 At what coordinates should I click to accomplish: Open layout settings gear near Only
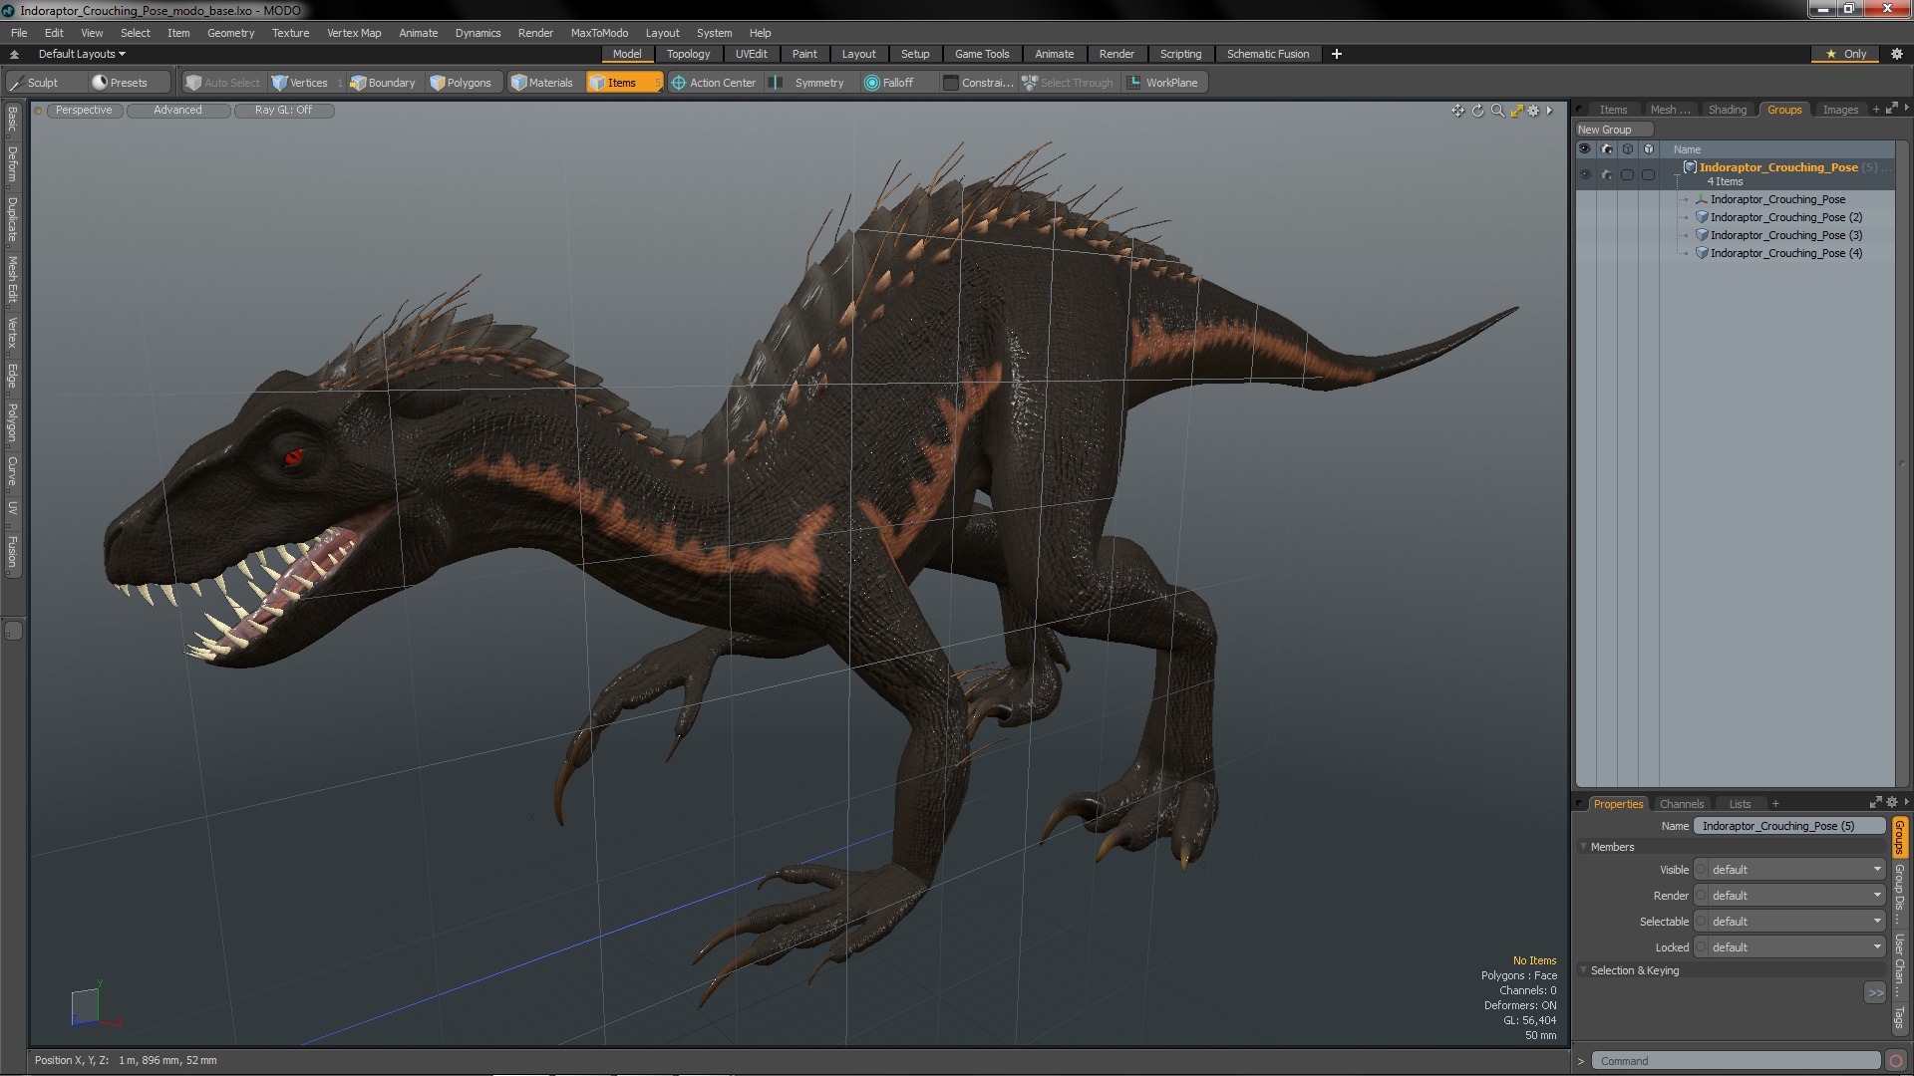tap(1896, 54)
